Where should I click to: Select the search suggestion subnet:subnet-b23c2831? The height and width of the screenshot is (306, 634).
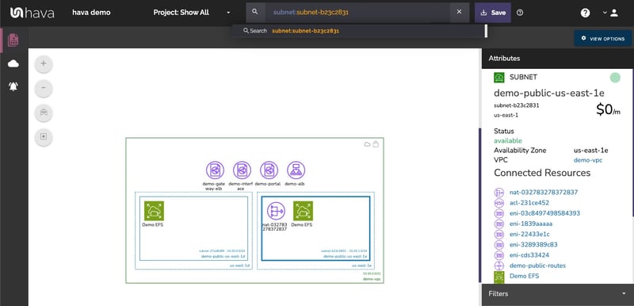coord(305,31)
